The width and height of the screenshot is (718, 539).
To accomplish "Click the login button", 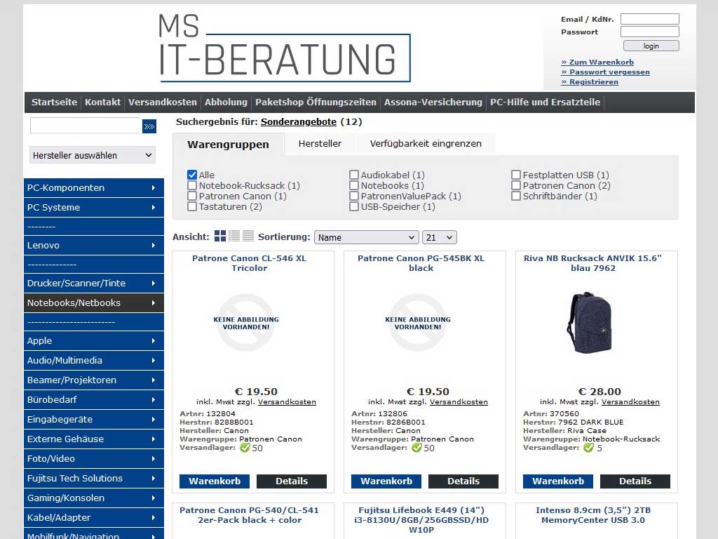I will point(651,46).
